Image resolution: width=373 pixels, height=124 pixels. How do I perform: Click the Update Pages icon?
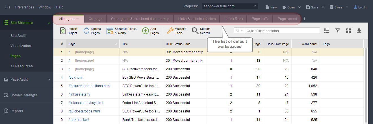coord(86,31)
